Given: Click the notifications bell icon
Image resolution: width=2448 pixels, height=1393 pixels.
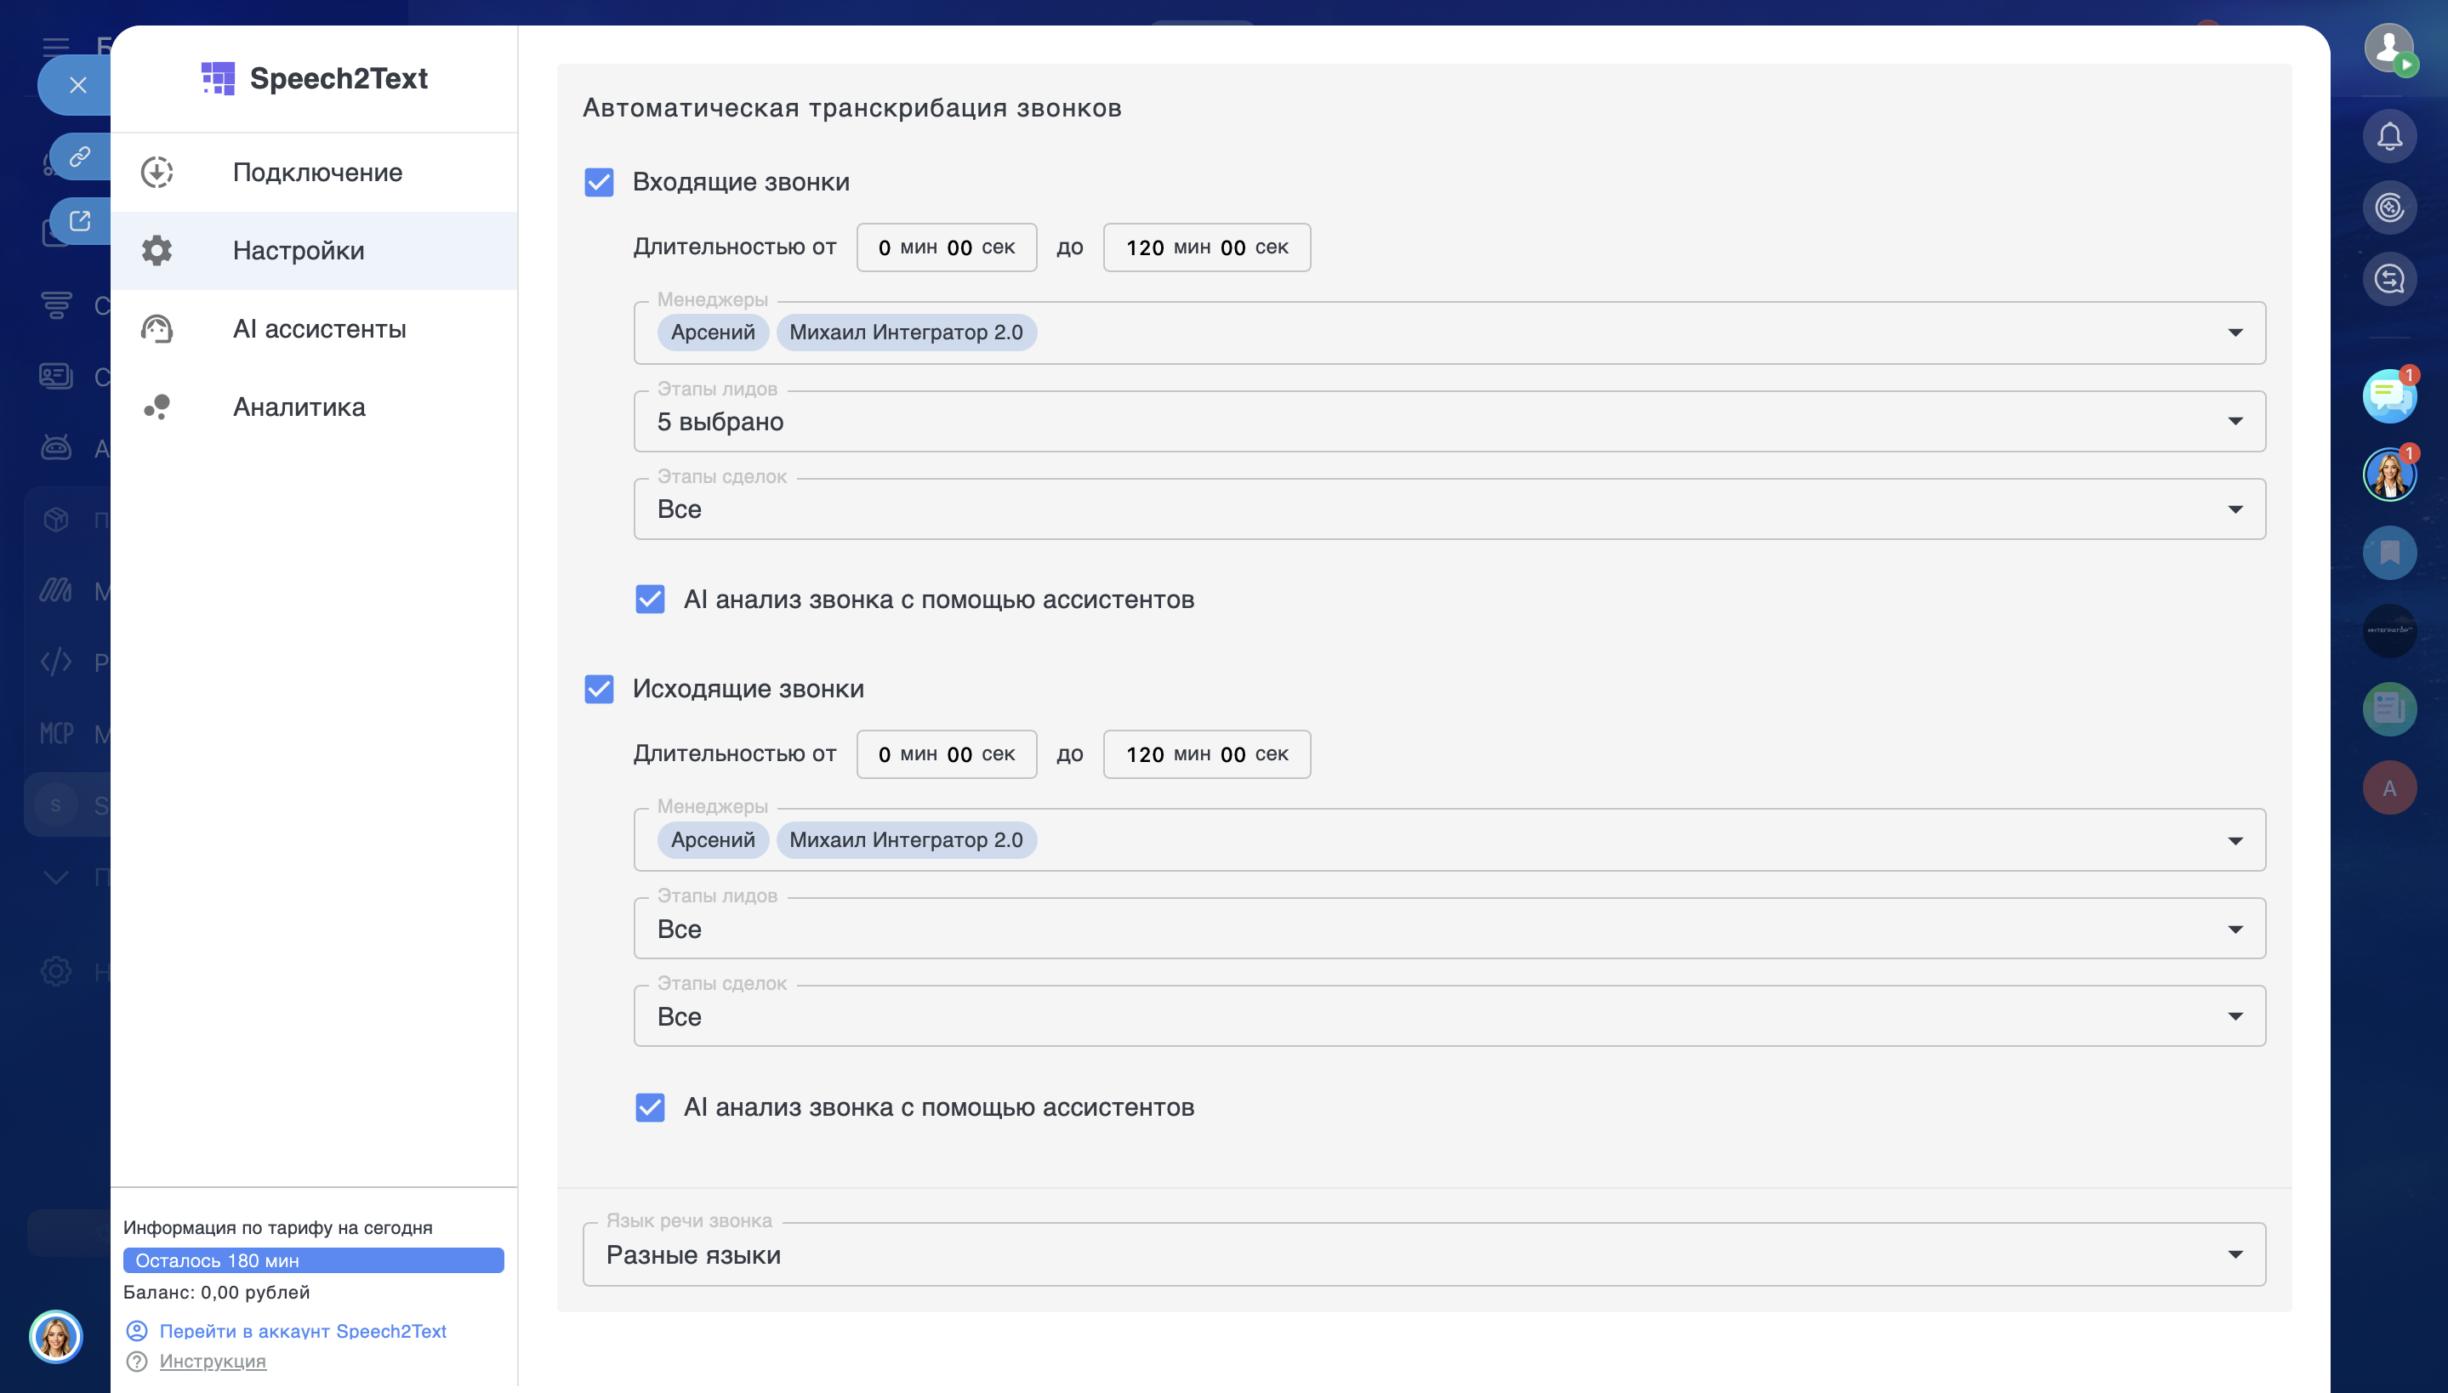Looking at the screenshot, I should click(2388, 136).
